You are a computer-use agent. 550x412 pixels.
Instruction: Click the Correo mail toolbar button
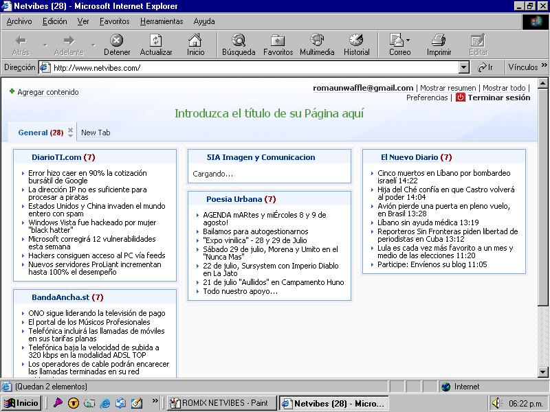tap(399, 45)
